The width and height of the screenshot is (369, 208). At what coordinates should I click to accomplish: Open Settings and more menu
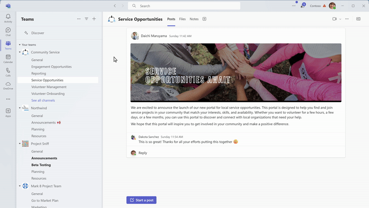coord(294,6)
